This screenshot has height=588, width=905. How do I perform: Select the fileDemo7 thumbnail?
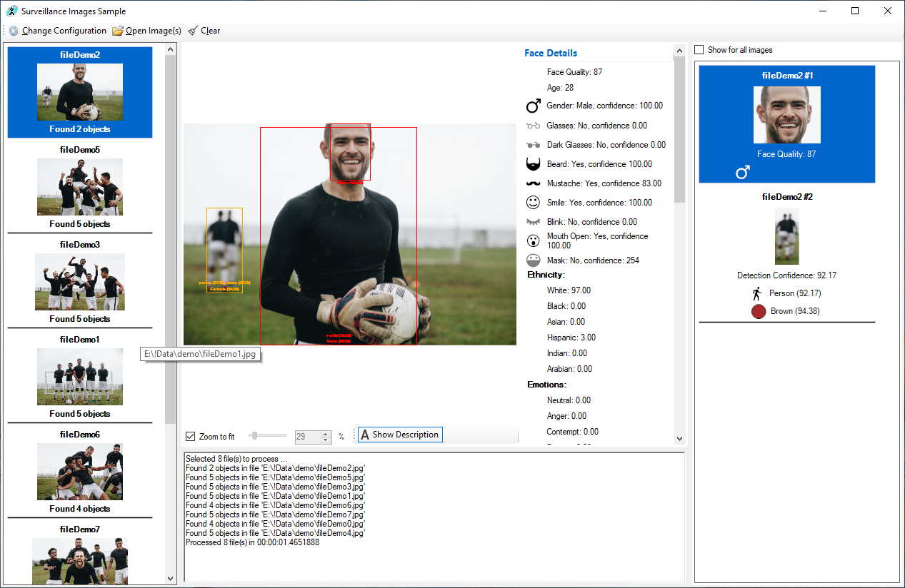point(80,562)
